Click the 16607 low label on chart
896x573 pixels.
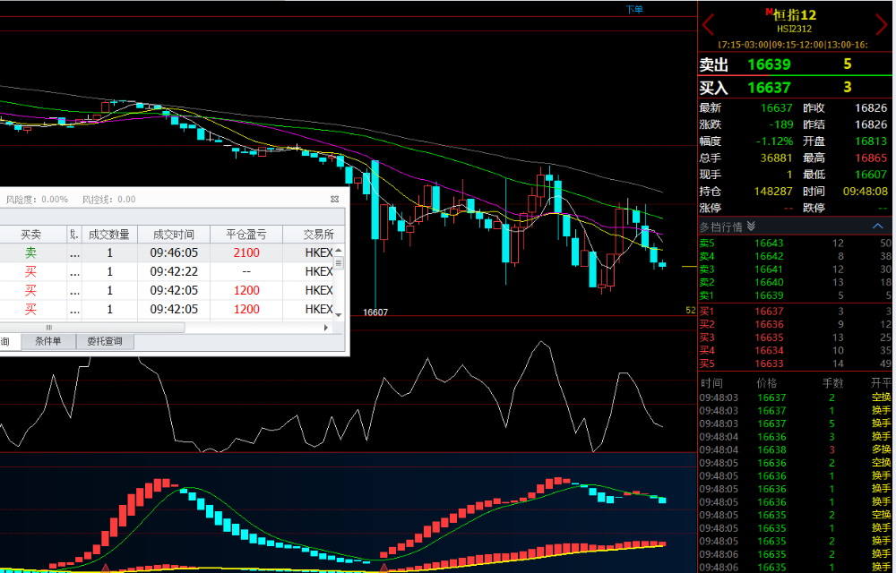click(375, 312)
